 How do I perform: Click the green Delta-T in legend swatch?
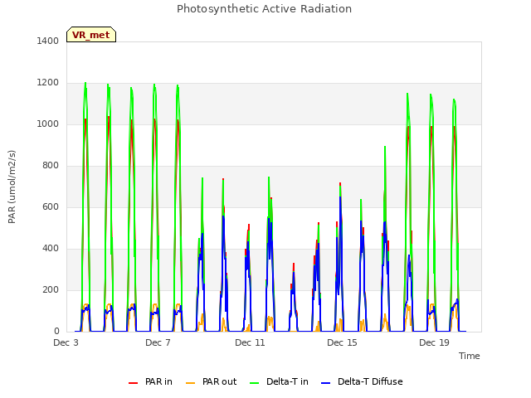coord(255,383)
